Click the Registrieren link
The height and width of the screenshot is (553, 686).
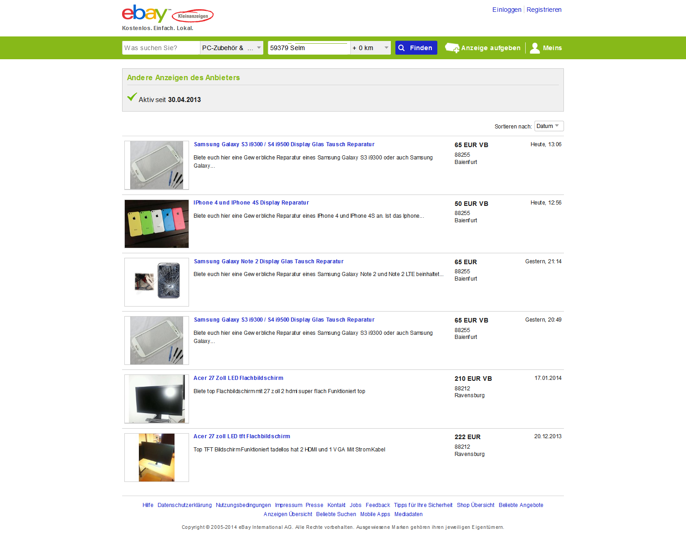[544, 10]
